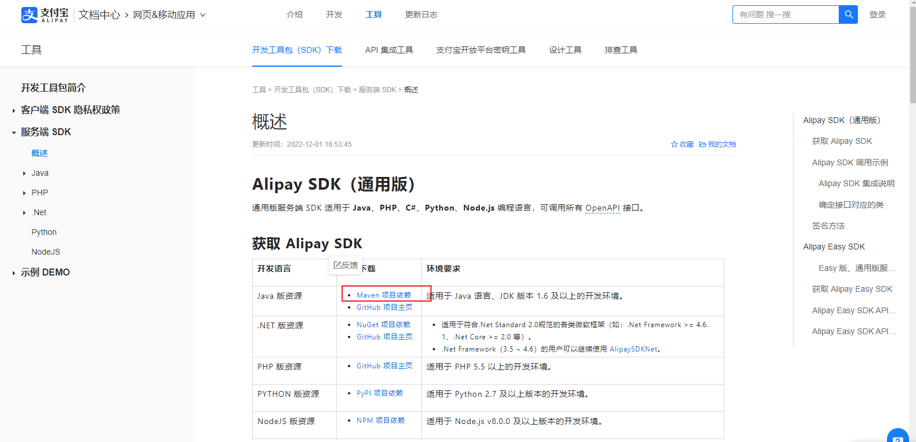Jump to 获取 Alipay SDK in outline
The height and width of the screenshot is (442, 916).
pos(842,141)
